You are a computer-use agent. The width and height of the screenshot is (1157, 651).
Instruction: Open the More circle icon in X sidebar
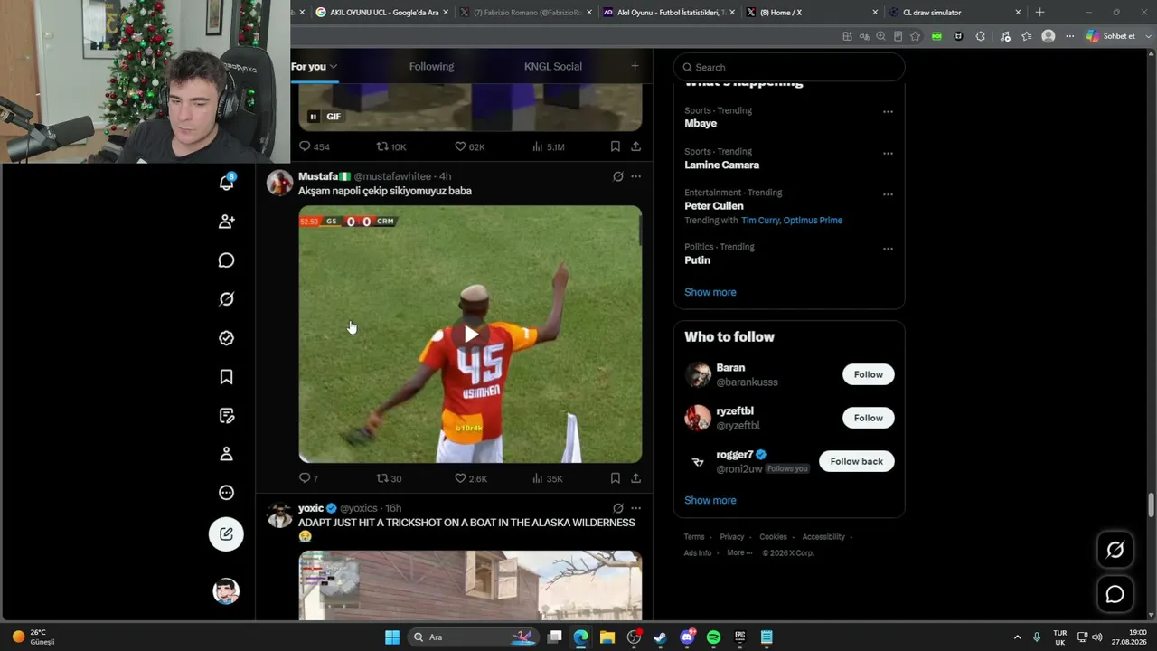coord(226,493)
